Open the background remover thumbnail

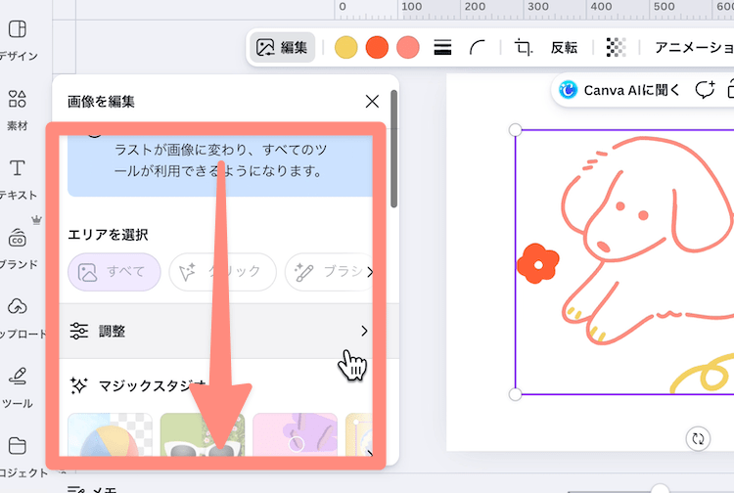click(110, 434)
